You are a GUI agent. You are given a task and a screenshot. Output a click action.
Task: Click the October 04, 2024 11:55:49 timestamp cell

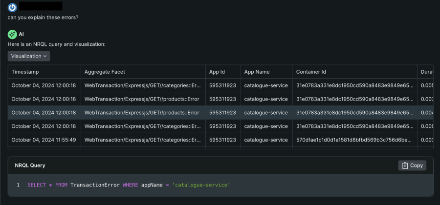[x=44, y=140]
